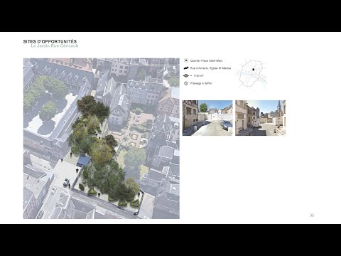Click the city outline location map

pyautogui.click(x=251, y=73)
